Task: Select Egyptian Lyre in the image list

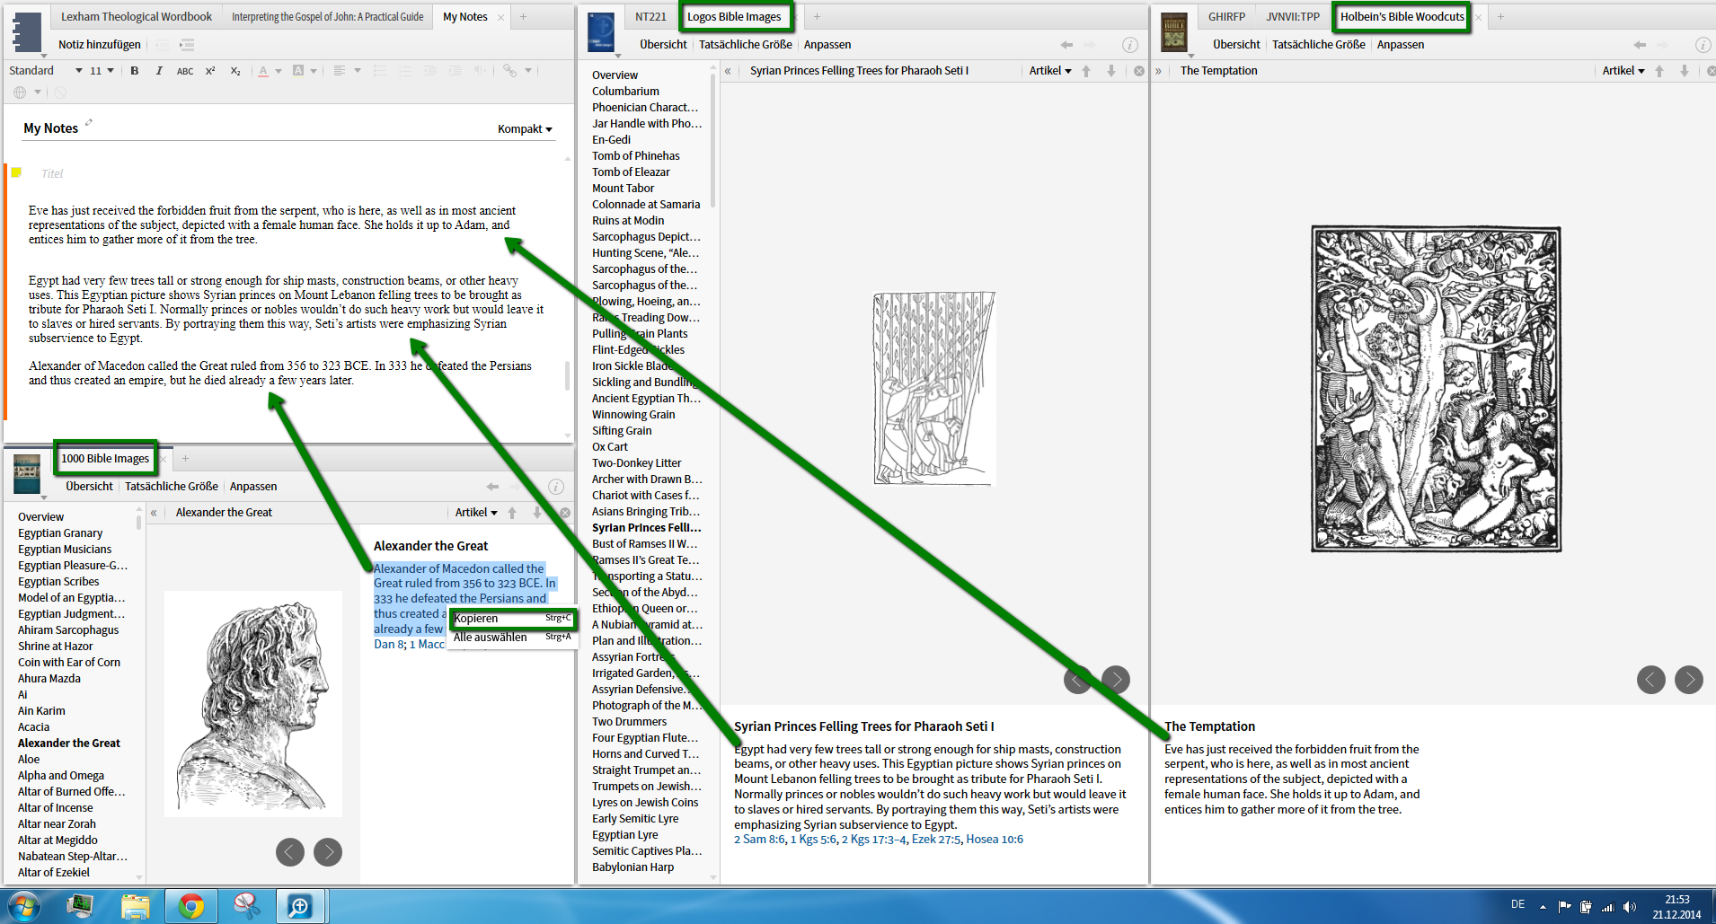Action: [x=625, y=835]
